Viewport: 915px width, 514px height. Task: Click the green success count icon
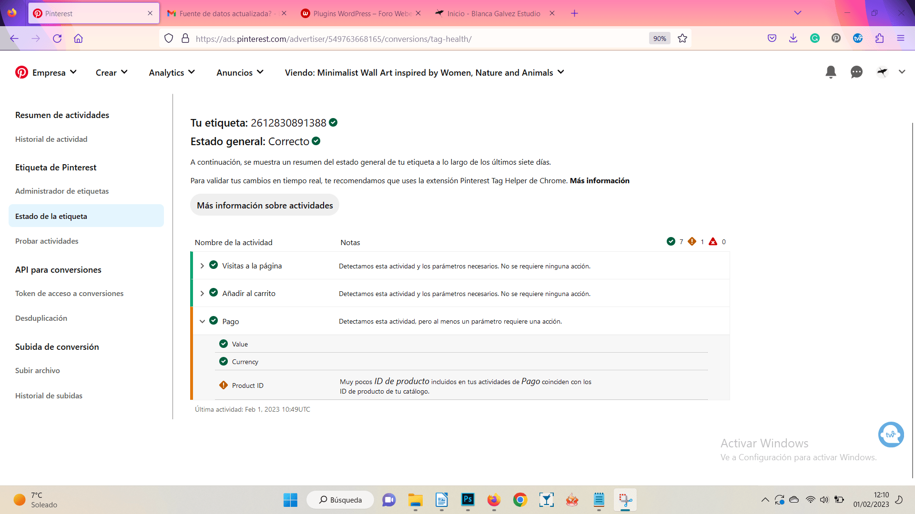pyautogui.click(x=671, y=241)
